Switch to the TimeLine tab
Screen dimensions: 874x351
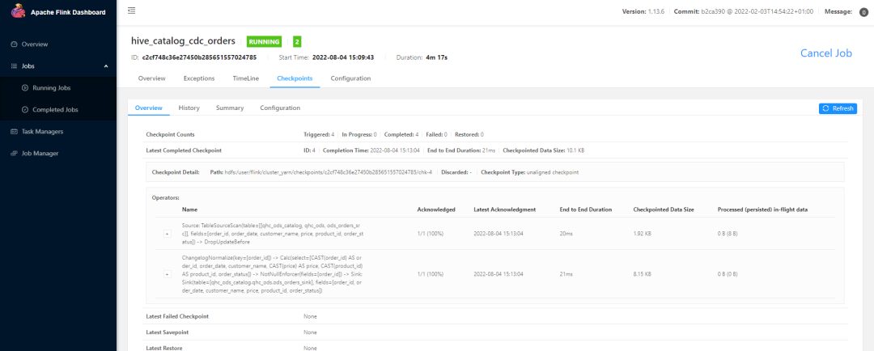245,78
